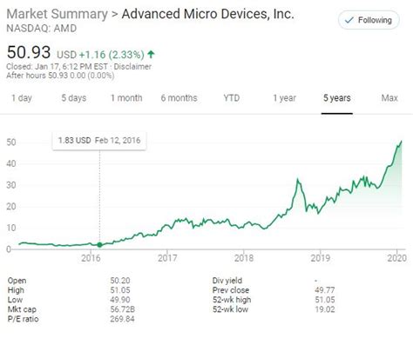Click the 2018 x-axis label
This screenshot has width=413, height=338.
click(244, 258)
